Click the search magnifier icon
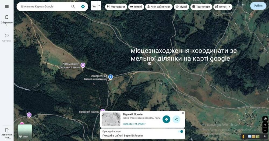Image resolution: width=269 pixels, height=141 pixels. click(x=73, y=6)
